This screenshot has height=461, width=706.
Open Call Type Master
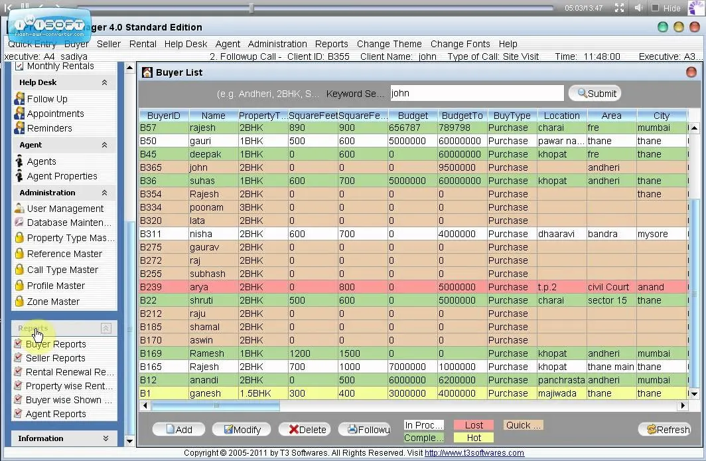click(62, 270)
